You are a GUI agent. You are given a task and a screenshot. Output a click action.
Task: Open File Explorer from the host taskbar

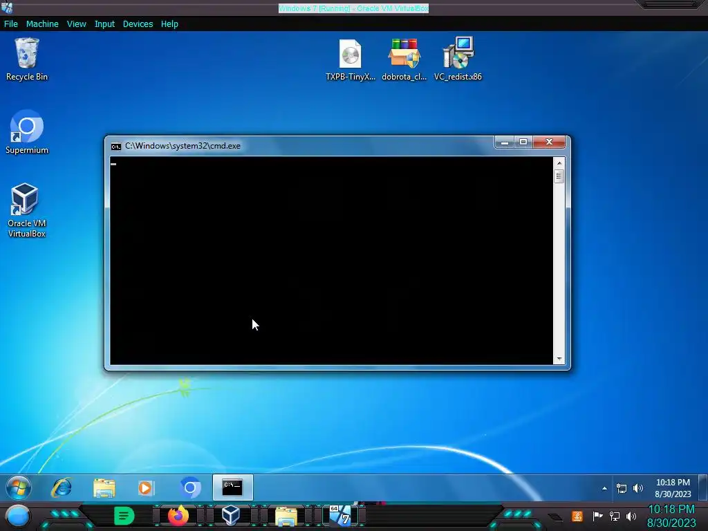286,516
